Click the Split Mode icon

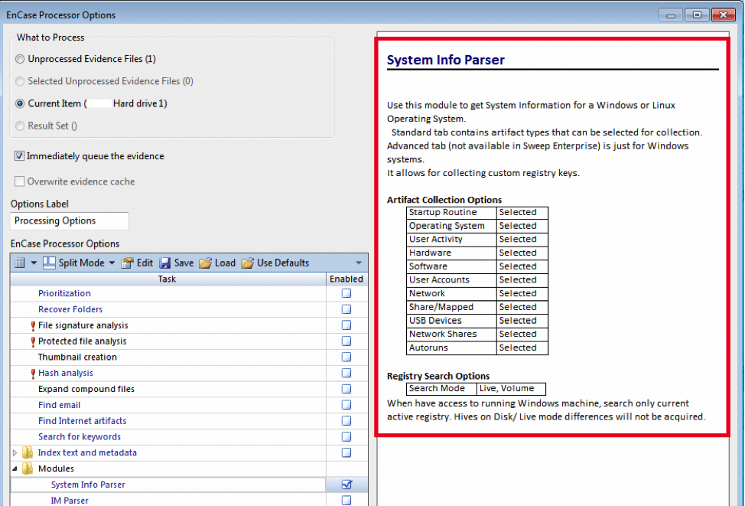click(x=49, y=263)
